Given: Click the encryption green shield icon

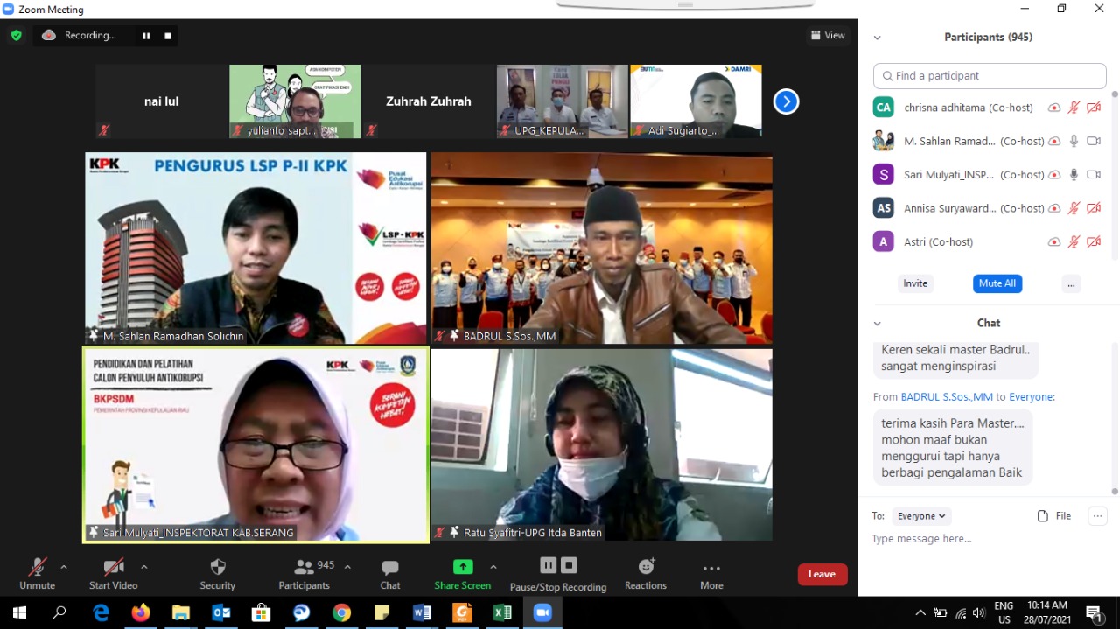Looking at the screenshot, I should click(16, 36).
